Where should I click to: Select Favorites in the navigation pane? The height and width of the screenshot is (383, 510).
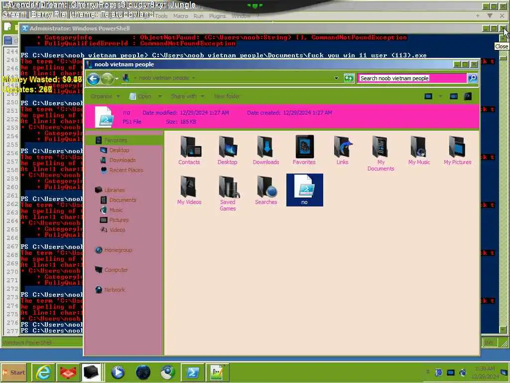tap(112, 140)
